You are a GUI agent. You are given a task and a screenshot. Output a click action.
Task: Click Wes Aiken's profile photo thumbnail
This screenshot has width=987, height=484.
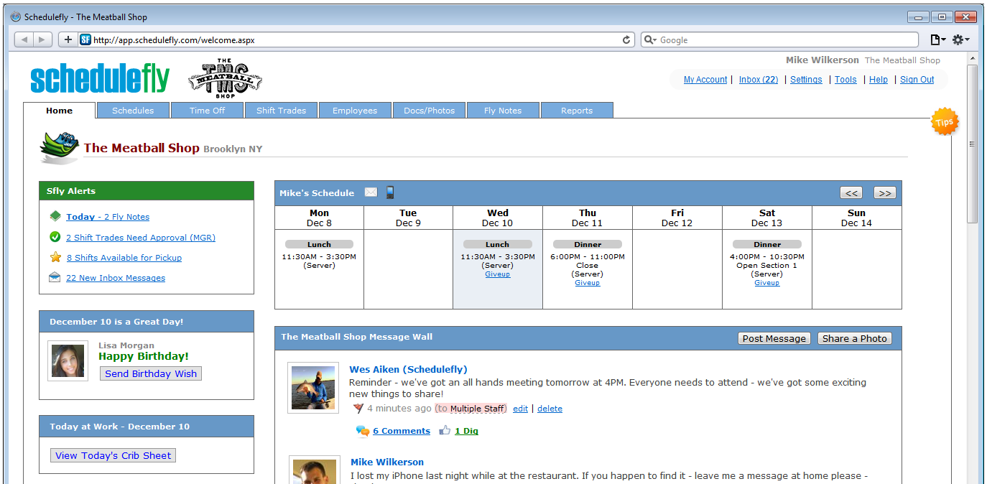(x=313, y=388)
